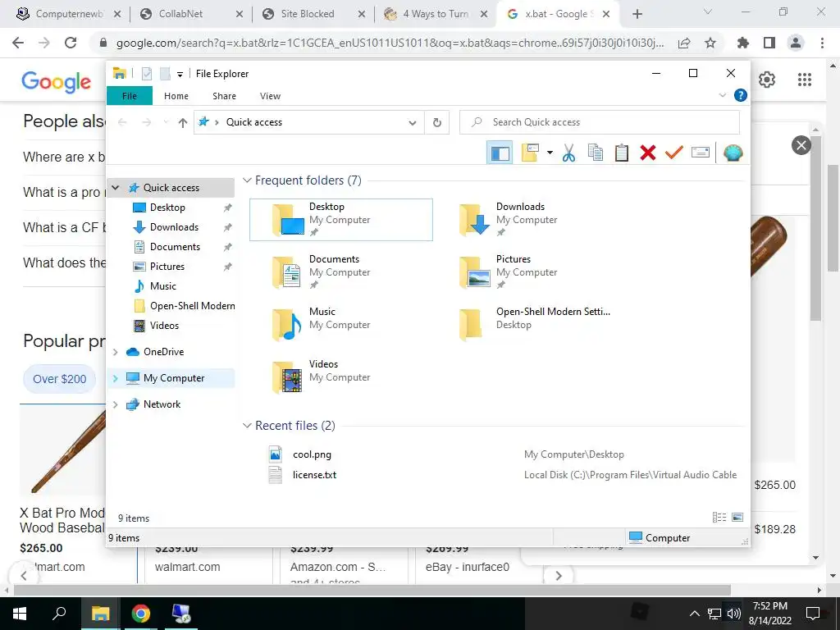Click the Paste clipboard icon in File Explorer

(622, 153)
